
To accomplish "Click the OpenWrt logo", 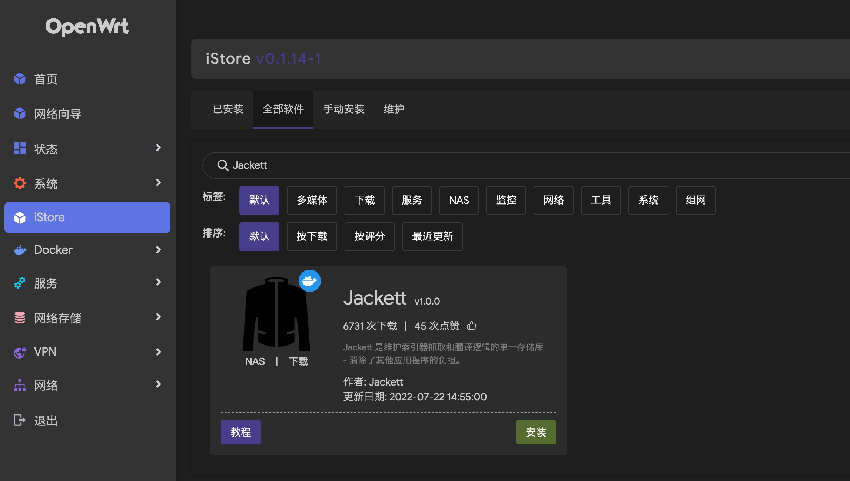I will (87, 27).
